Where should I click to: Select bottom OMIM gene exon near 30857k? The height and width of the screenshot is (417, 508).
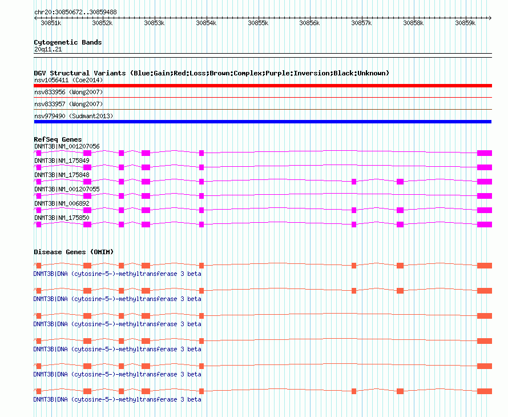[x=354, y=391]
